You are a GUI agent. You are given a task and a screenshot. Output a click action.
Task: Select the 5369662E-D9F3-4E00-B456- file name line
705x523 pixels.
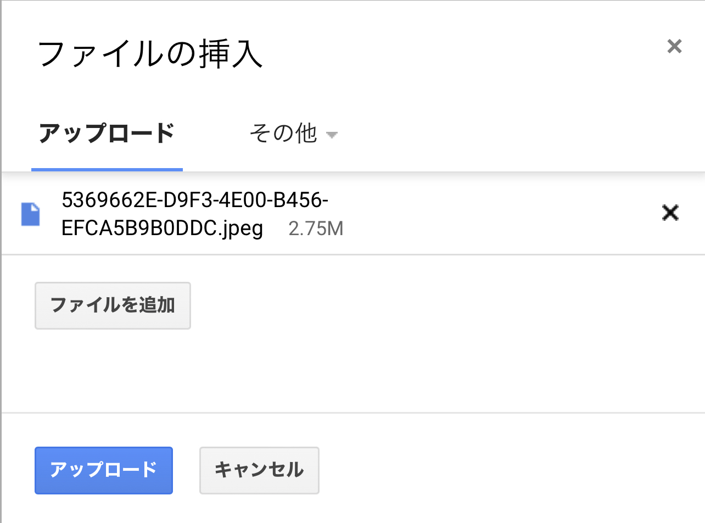195,201
